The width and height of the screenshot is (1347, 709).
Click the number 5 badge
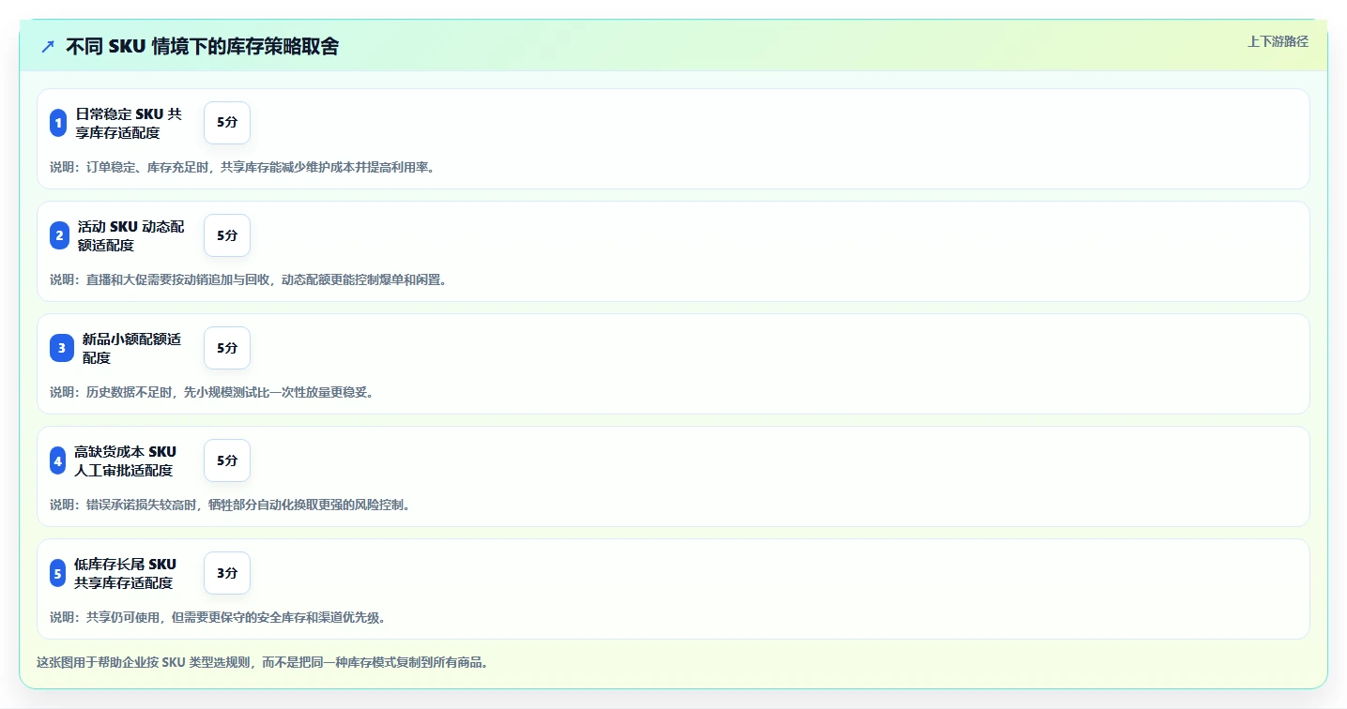(x=57, y=573)
